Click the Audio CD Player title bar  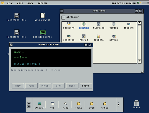click(49, 45)
